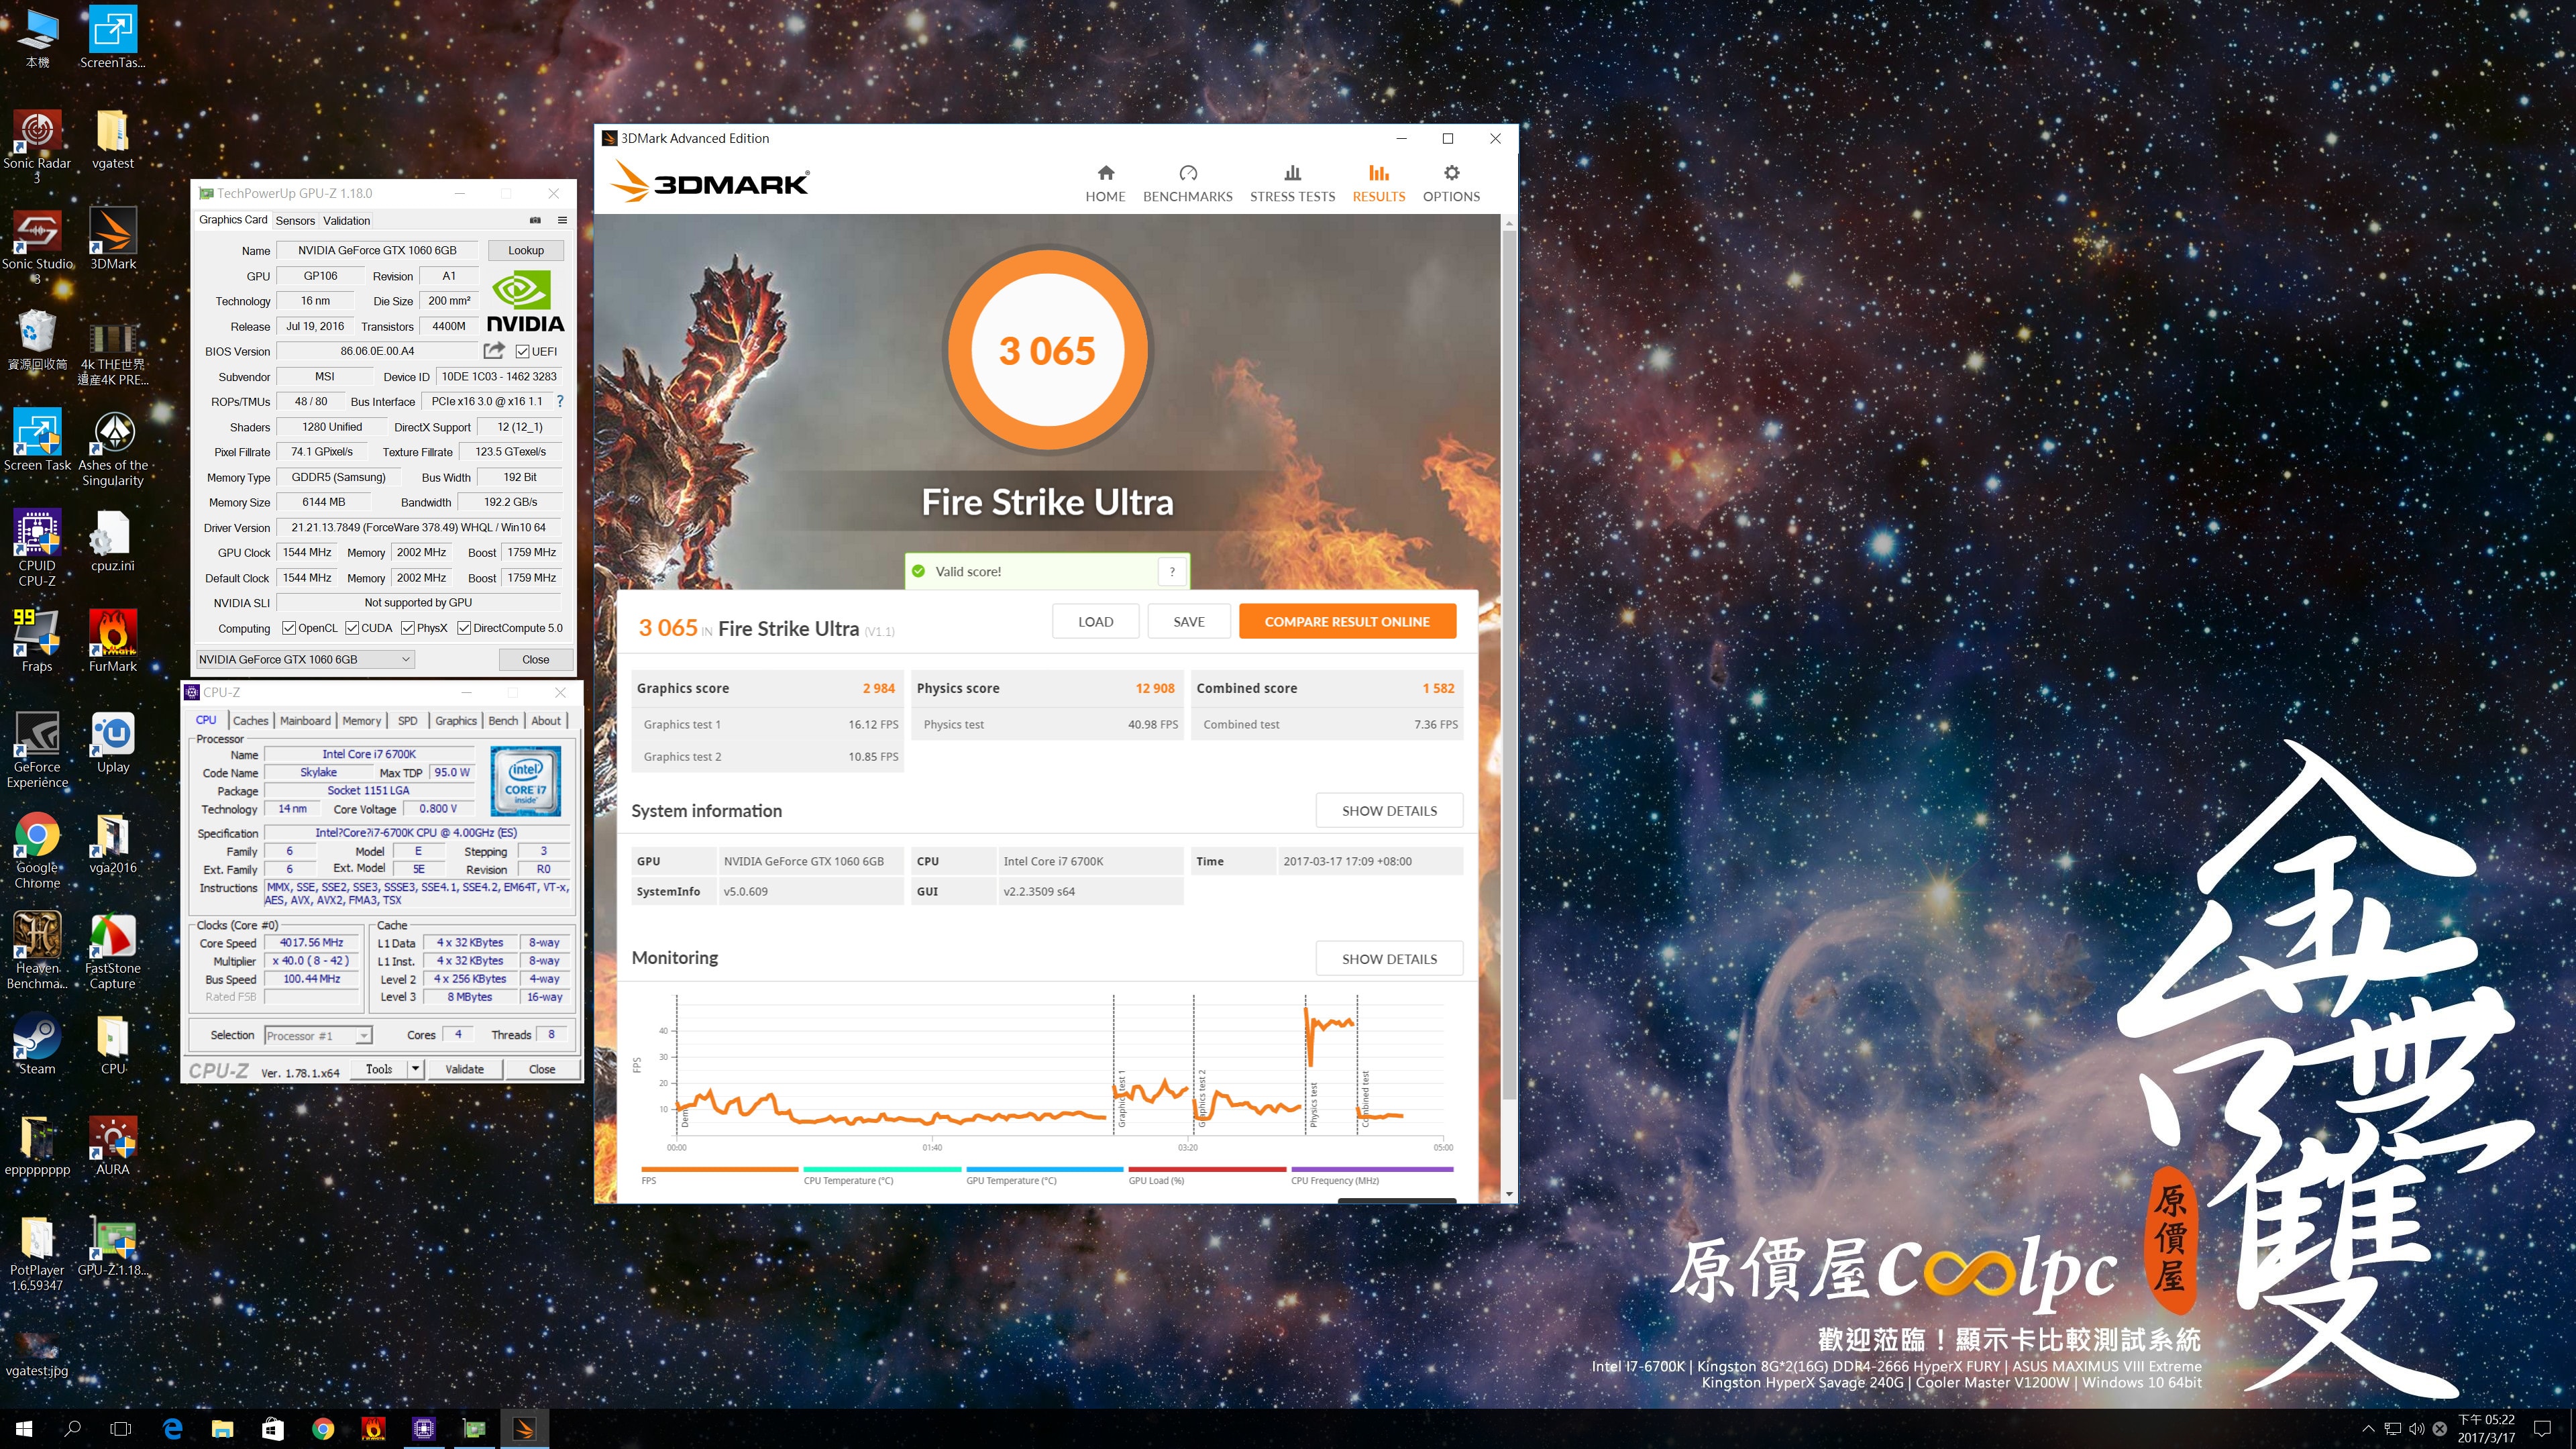The image size is (2576, 1449).
Task: Open Heaven Benchmark desktop shortcut
Action: tap(37, 951)
